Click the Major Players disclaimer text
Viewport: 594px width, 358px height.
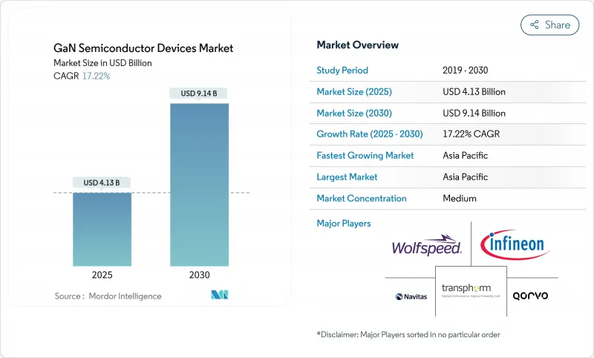click(x=408, y=335)
